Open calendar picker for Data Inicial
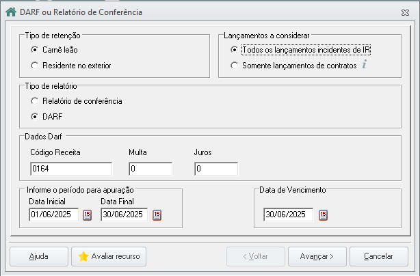The image size is (420, 276). 87,215
